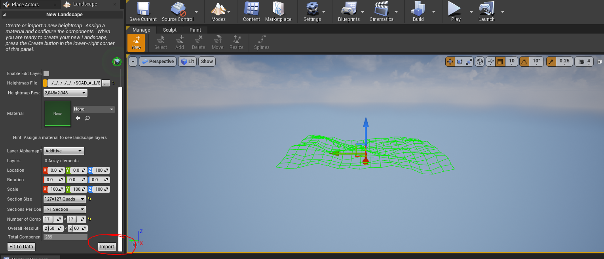This screenshot has height=259, width=604.
Task: Toggle rotation snap angle icon
Action: click(524, 61)
